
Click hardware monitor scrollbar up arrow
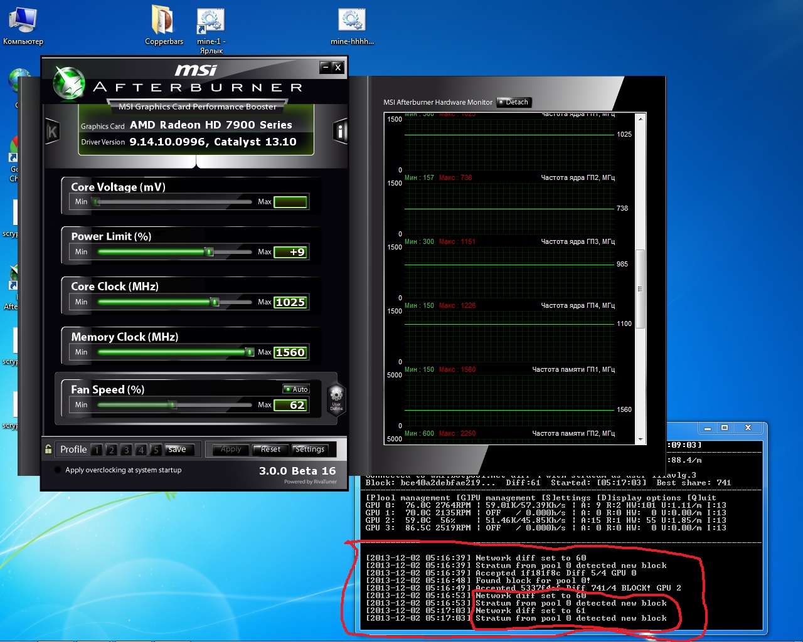[641, 119]
